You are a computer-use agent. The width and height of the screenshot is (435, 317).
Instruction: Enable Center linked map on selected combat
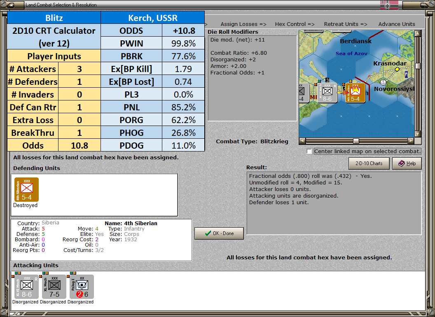[309, 152]
